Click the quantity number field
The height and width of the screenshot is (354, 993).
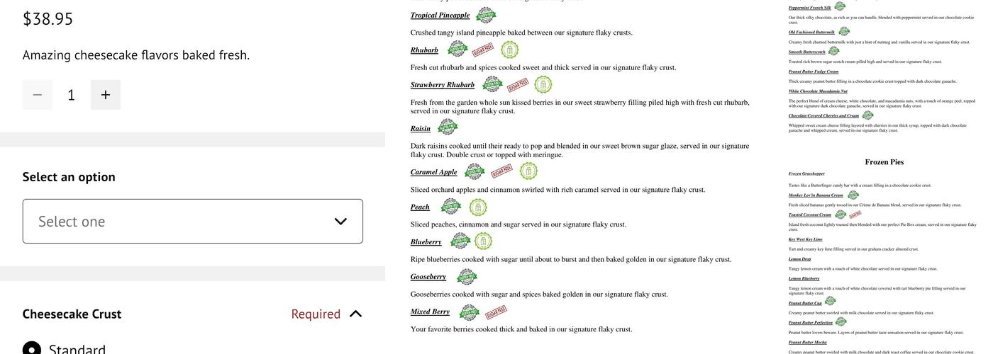71,95
